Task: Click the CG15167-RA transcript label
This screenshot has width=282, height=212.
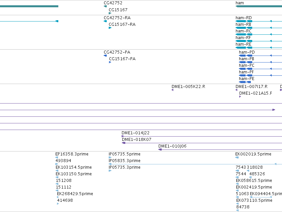Action: pos(122,24)
